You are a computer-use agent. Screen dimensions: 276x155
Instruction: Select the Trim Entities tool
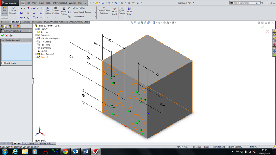[x=47, y=11]
